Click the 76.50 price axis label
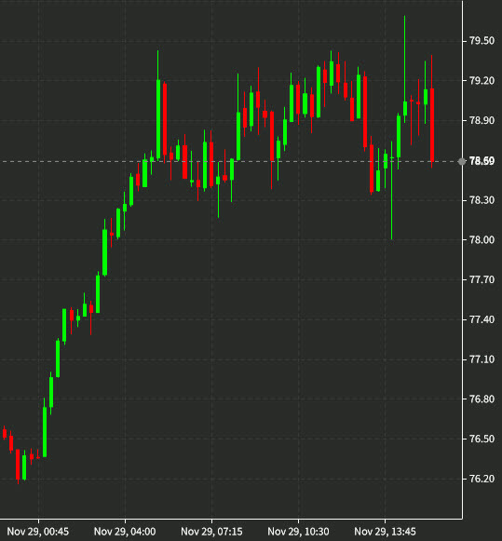Viewport: 502px width, 541px height. click(482, 439)
